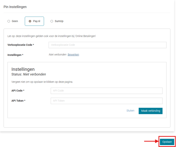Click the Verkooplocatie Code label
Viewport: 177px width, 147px height.
[x=21, y=45]
